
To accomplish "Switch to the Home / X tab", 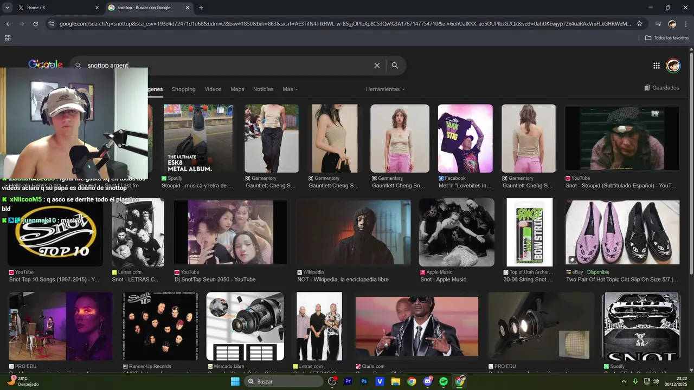I will (58, 8).
